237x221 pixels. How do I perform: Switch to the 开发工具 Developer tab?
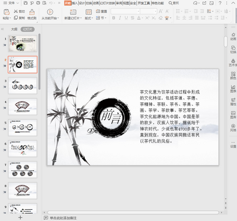tap(143, 3)
